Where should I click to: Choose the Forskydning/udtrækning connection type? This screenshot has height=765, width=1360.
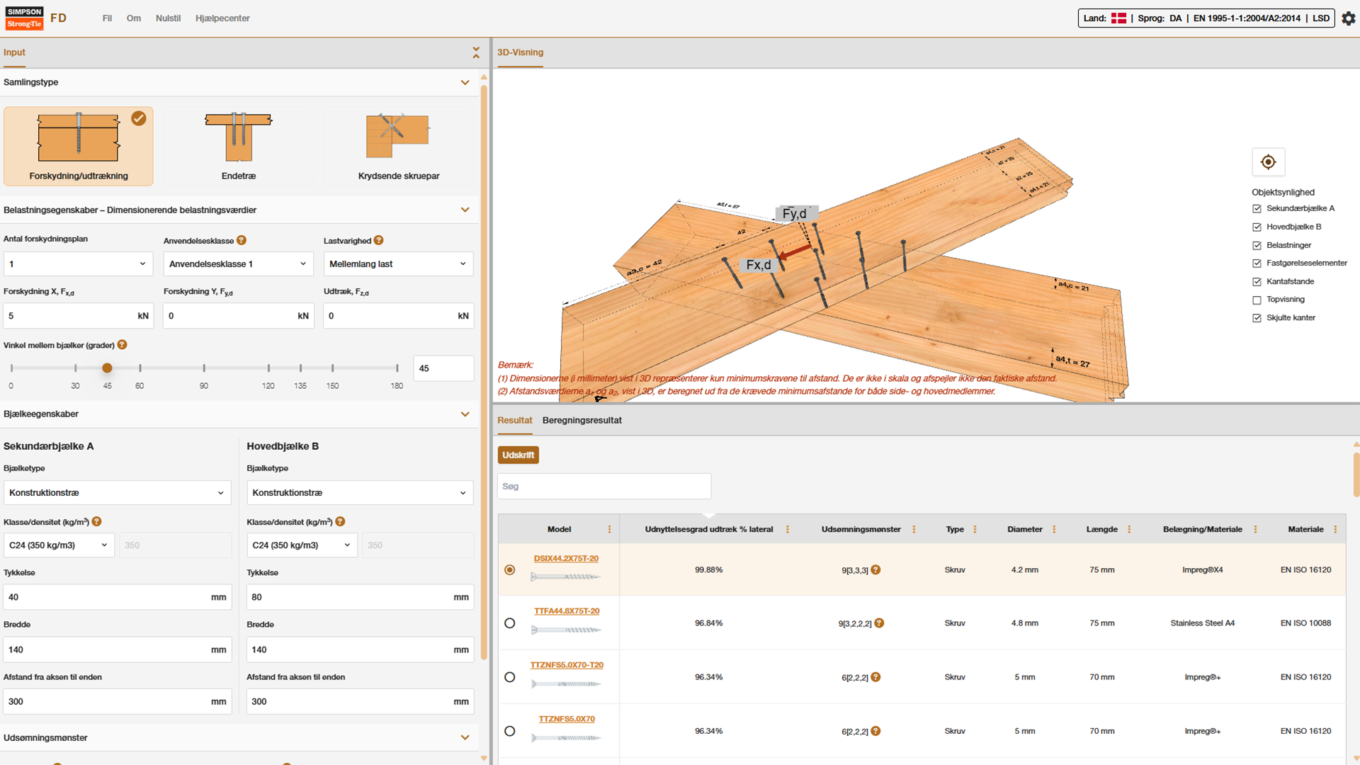78,145
